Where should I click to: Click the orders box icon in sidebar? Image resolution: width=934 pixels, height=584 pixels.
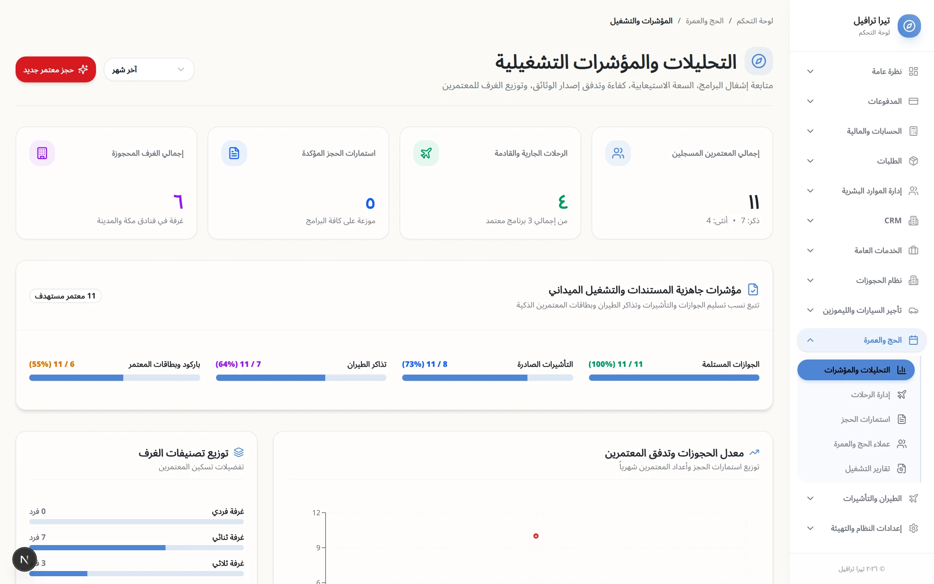(913, 161)
